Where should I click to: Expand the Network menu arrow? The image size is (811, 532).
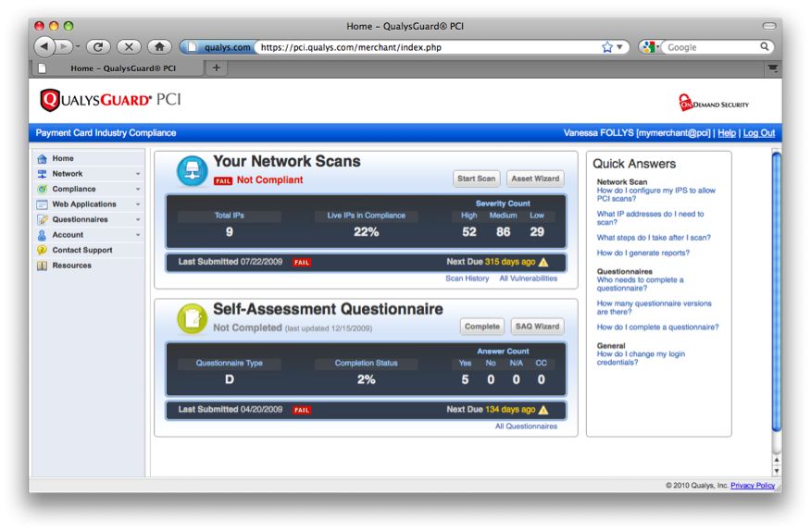pyautogui.click(x=138, y=174)
